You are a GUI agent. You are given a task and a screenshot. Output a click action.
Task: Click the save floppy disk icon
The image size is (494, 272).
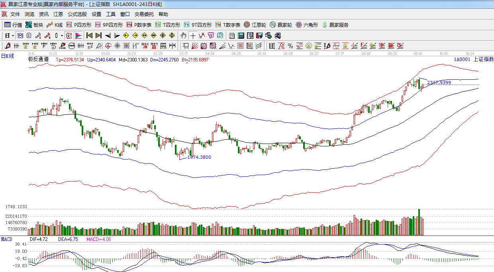[x=259, y=35]
